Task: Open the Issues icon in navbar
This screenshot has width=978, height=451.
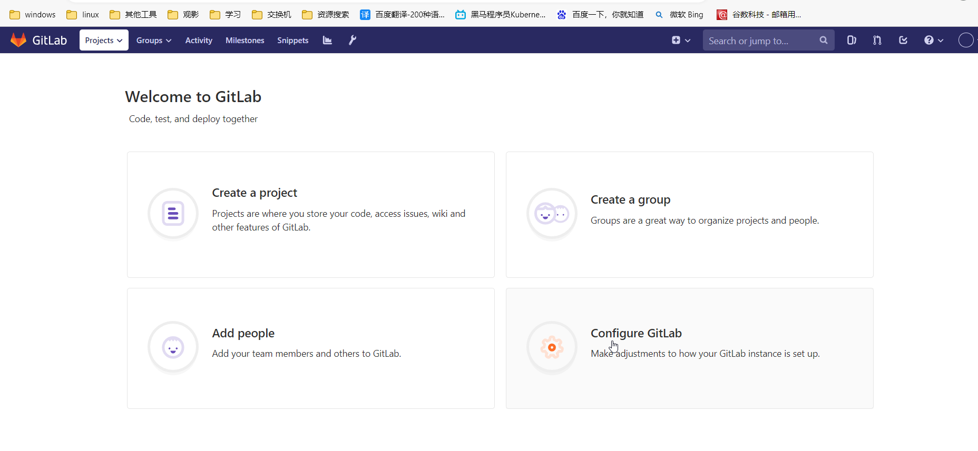Action: tap(852, 40)
